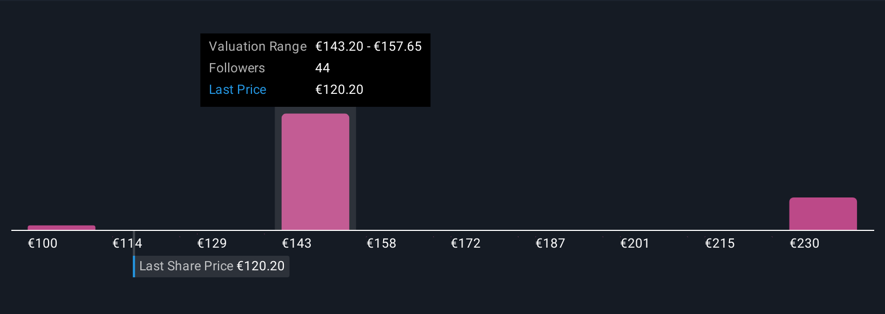Click the Valuation Range text in tooltip
Image resolution: width=885 pixels, height=314 pixels.
click(258, 46)
